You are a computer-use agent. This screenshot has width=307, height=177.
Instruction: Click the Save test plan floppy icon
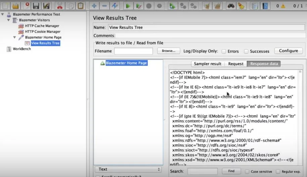click(36, 6)
